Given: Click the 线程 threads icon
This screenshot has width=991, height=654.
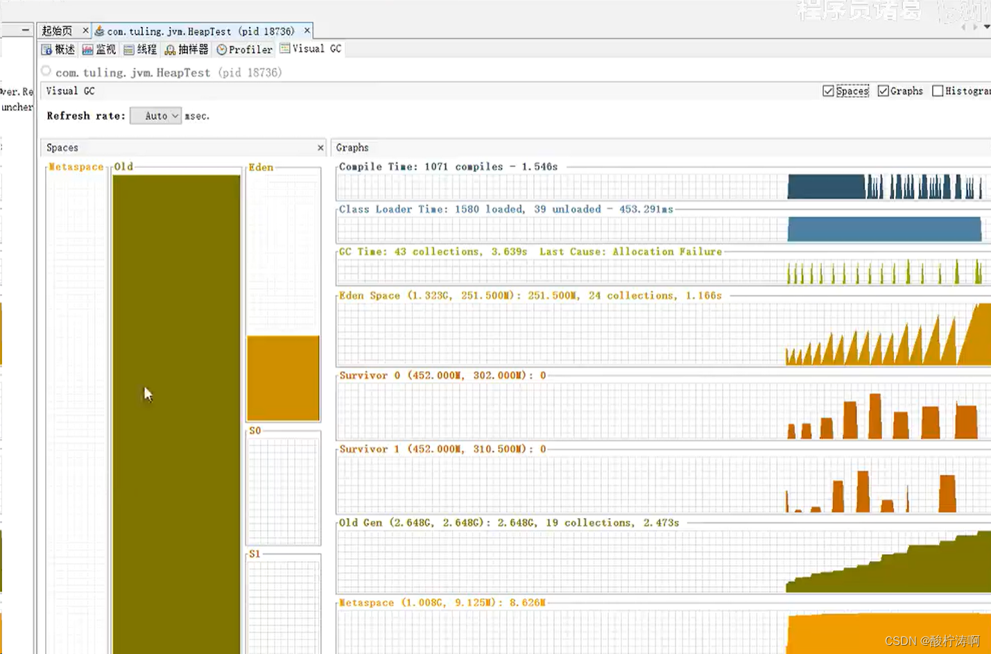Looking at the screenshot, I should (129, 49).
